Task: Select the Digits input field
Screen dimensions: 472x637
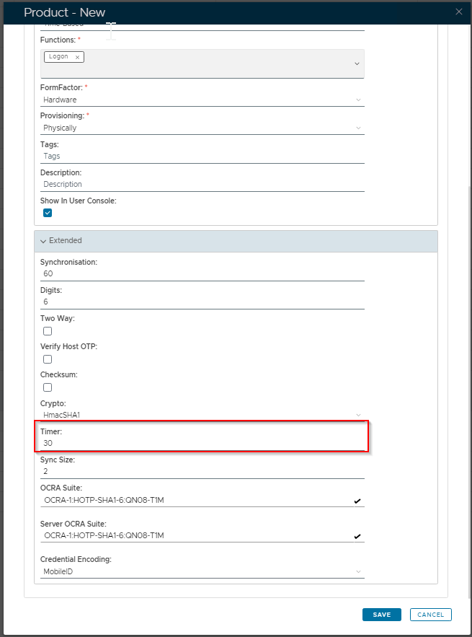Action: (202, 302)
